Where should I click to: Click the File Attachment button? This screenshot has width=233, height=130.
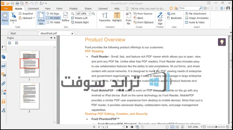(x=196, y=14)
